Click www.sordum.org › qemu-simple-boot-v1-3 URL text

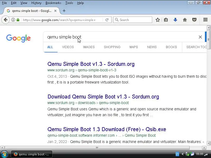click(82, 70)
